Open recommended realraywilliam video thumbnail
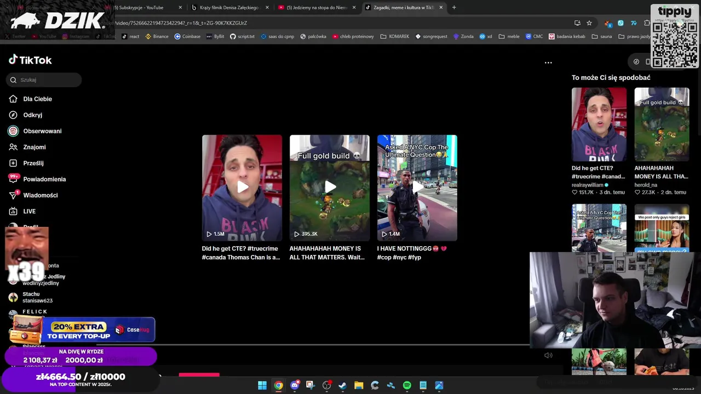Viewport: 701px width, 394px height. click(599, 125)
